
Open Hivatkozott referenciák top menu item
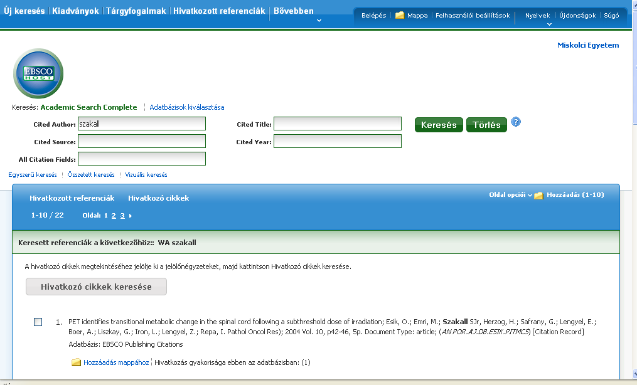click(219, 11)
